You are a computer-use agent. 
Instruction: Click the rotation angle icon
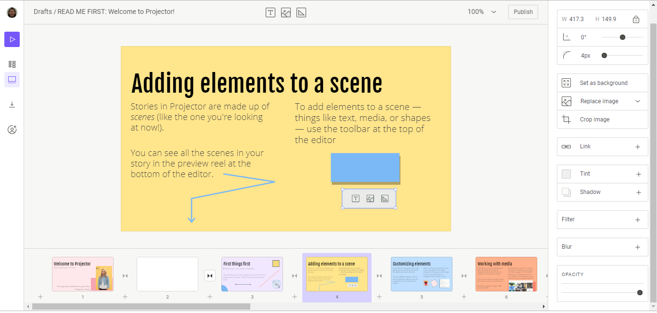tap(567, 37)
